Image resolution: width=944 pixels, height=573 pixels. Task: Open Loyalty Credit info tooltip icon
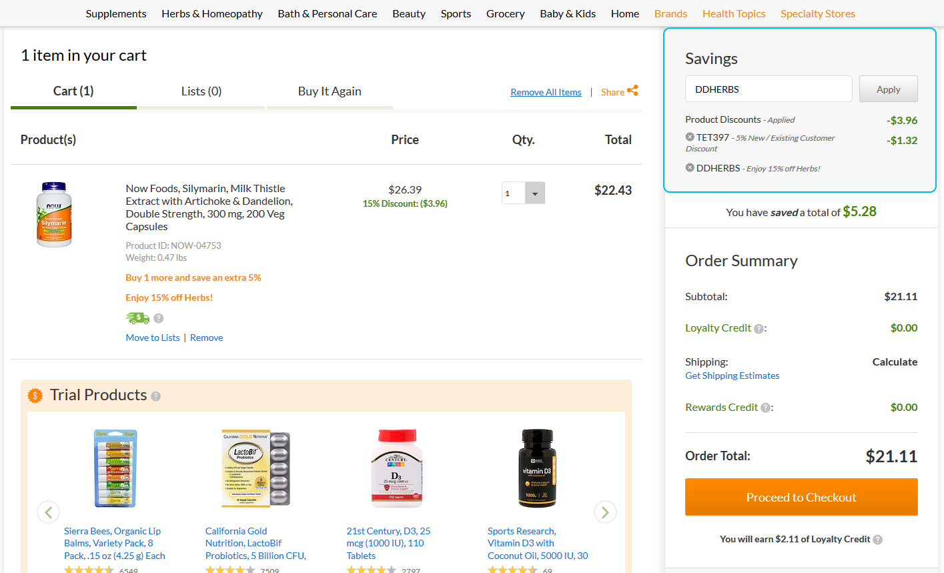coord(759,328)
